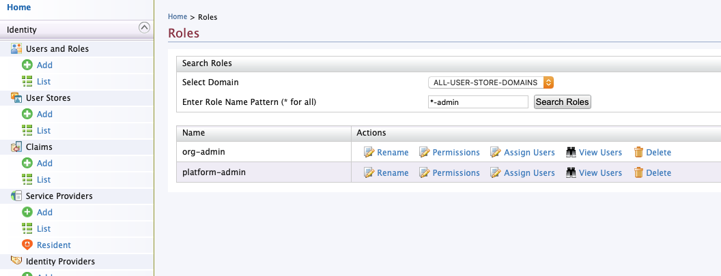Open List under Claims
This screenshot has width=721, height=276.
(x=44, y=180)
